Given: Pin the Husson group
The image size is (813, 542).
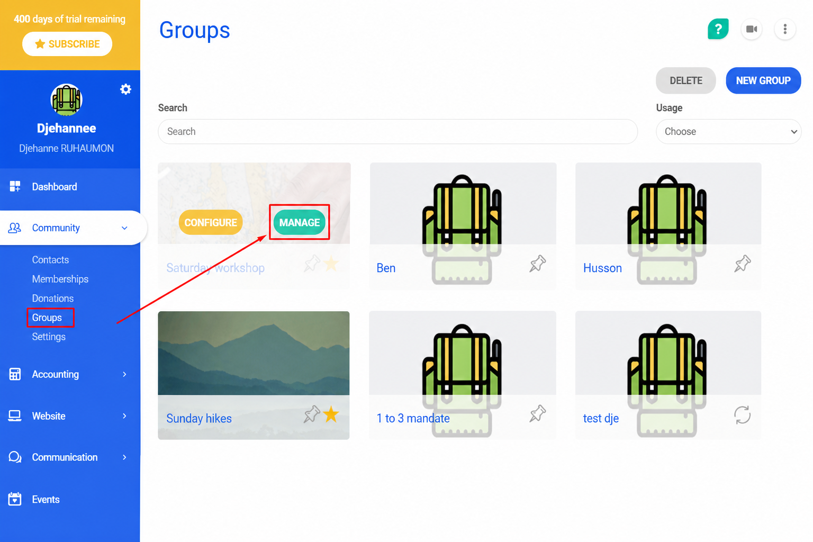Looking at the screenshot, I should [x=742, y=264].
